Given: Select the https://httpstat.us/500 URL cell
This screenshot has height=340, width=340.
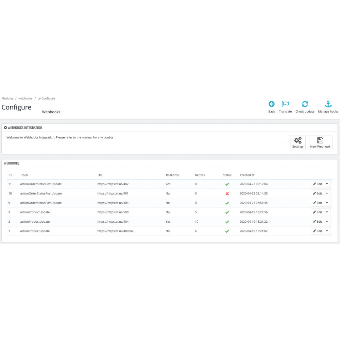Looking at the screenshot, I should coord(113,212).
